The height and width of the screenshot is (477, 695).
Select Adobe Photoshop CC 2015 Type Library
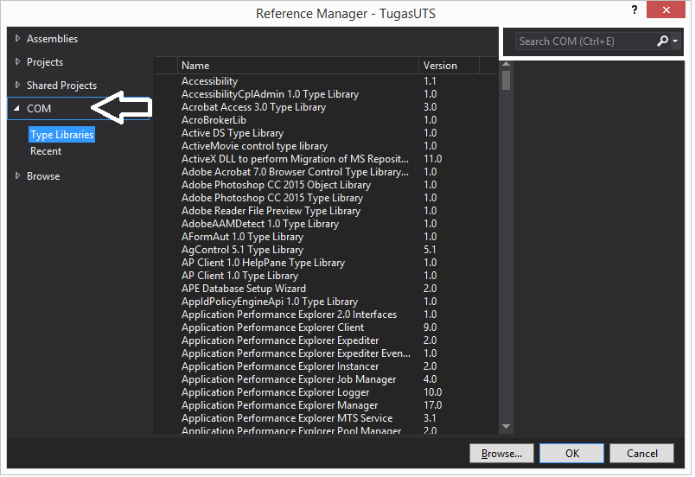tap(326, 198)
